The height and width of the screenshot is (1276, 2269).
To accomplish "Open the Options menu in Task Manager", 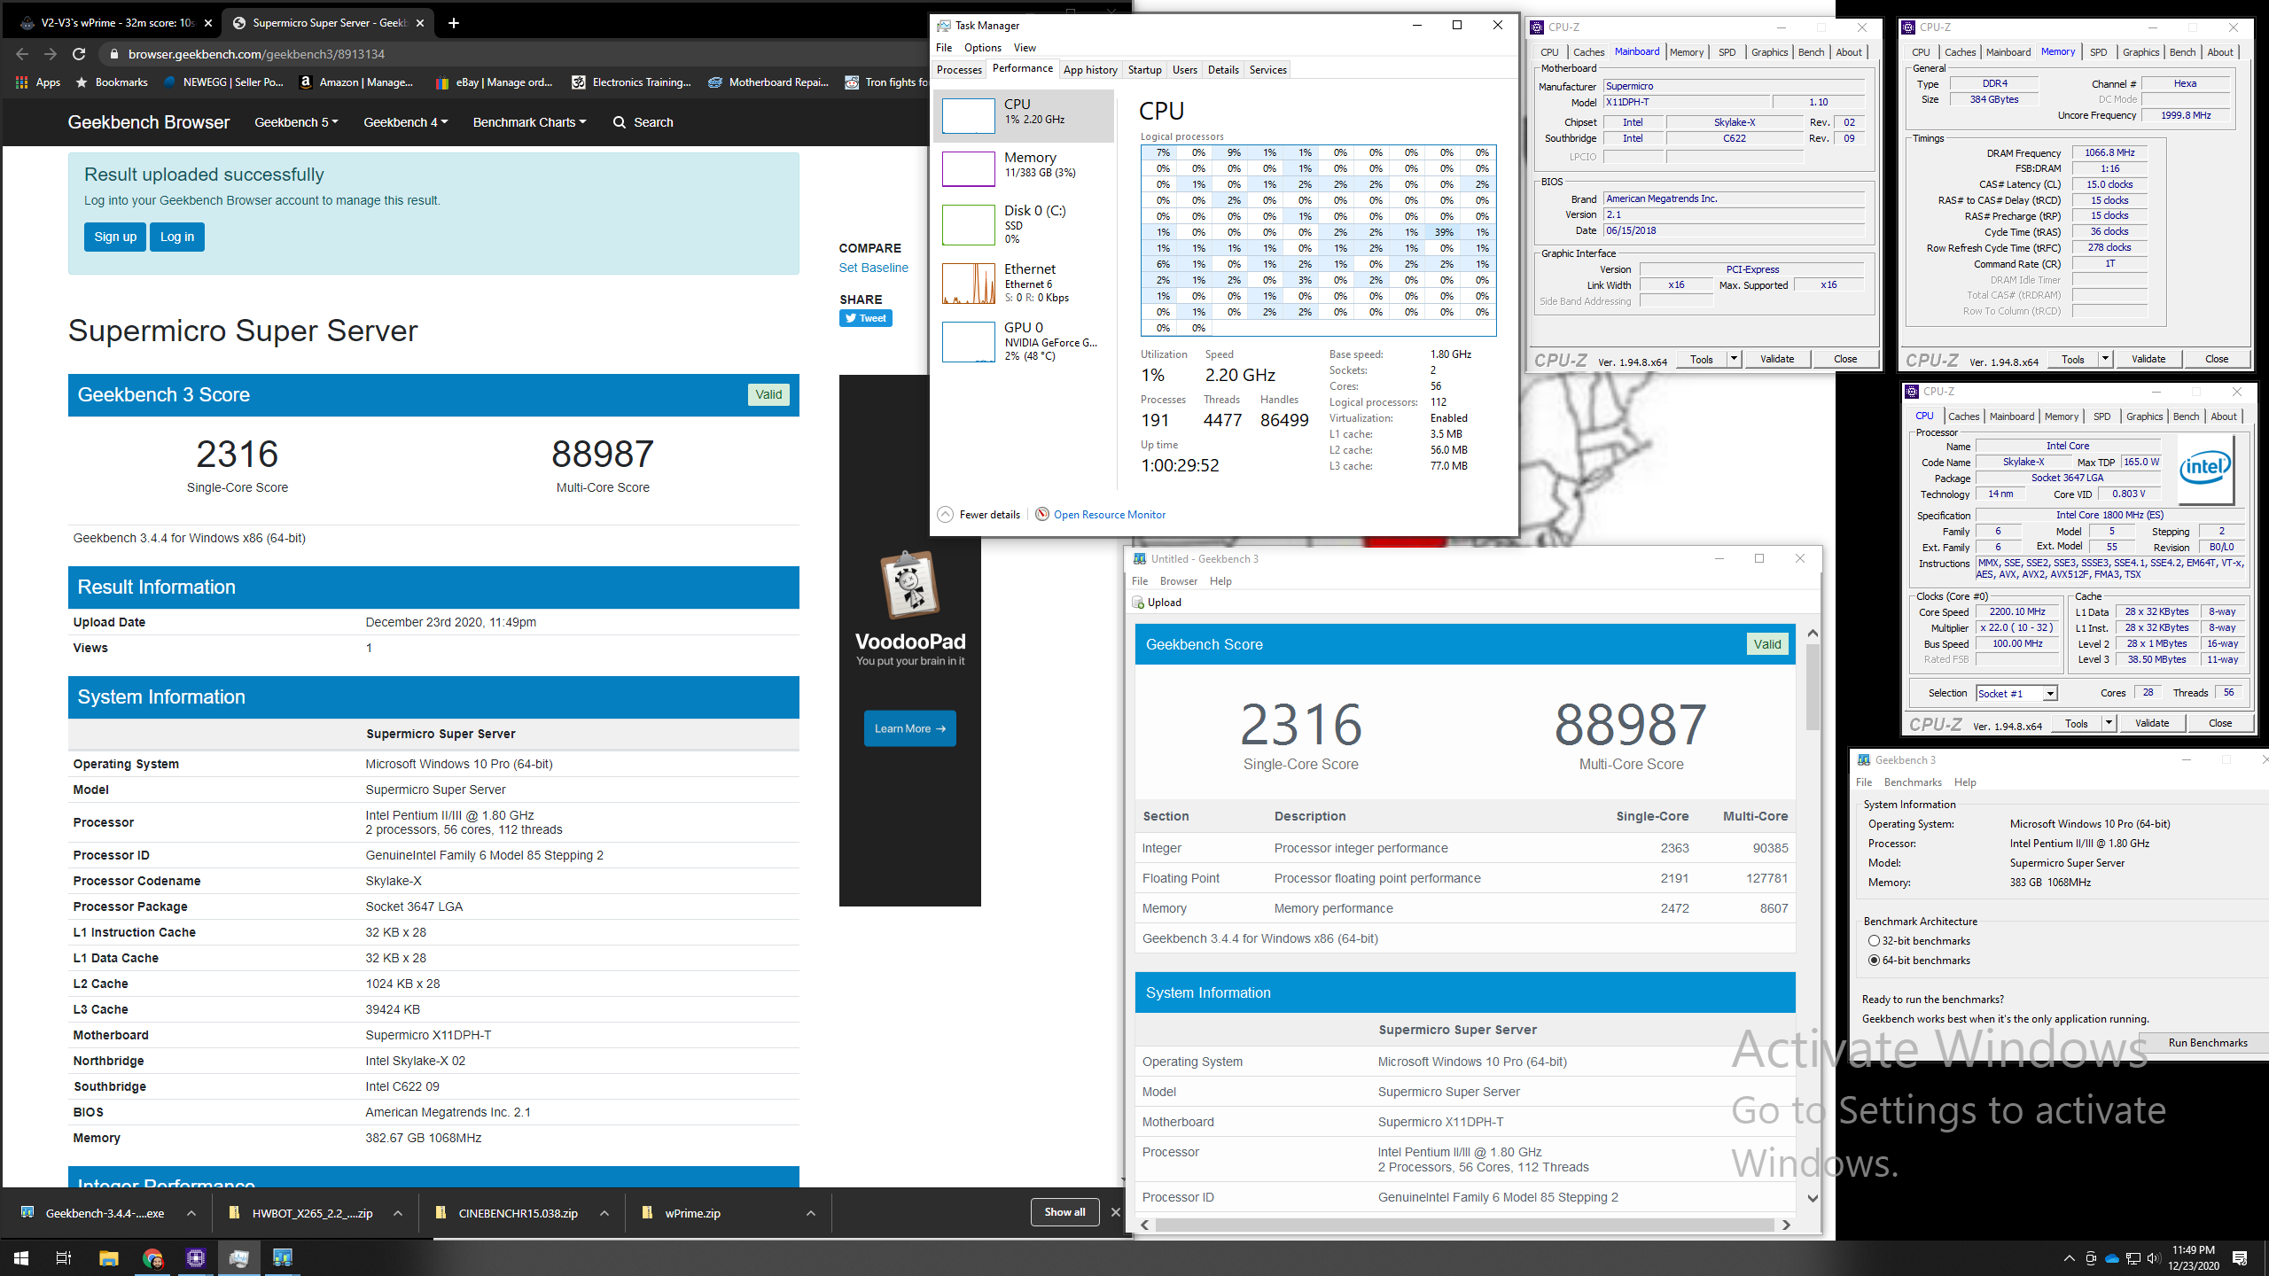I will click(x=982, y=48).
